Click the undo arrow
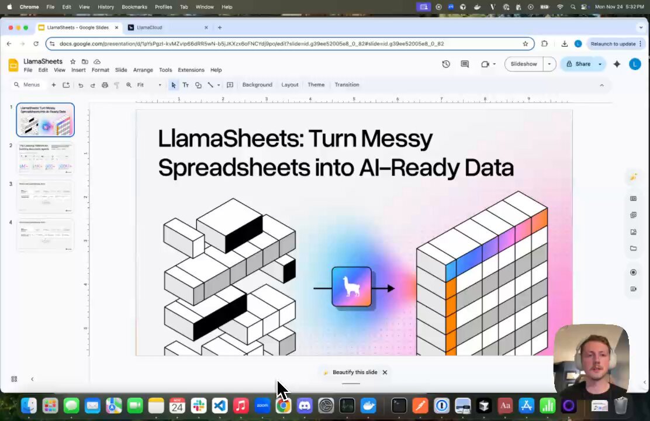650x421 pixels. (81, 85)
